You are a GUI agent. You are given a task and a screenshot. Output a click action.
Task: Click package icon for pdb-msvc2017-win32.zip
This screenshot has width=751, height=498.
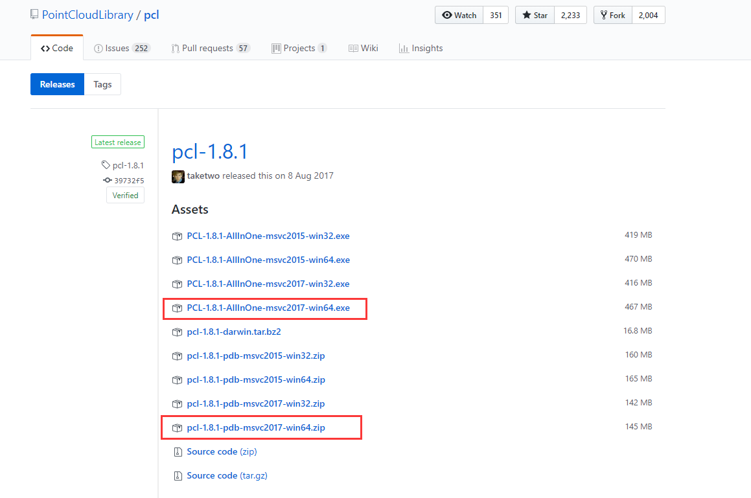[x=177, y=403]
